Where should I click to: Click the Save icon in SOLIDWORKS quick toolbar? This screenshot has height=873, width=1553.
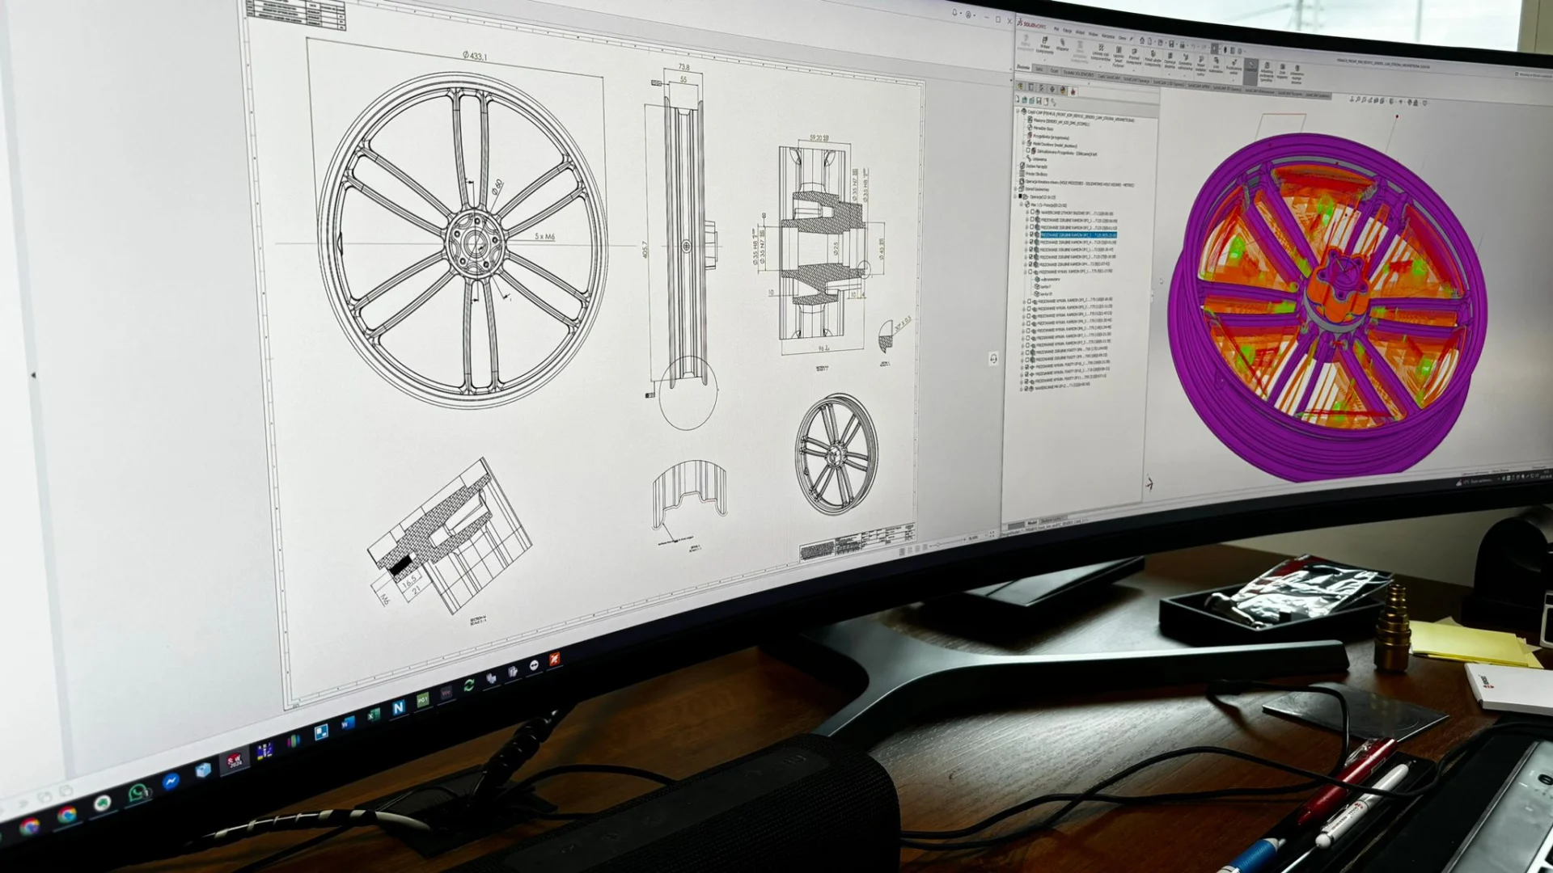[1171, 44]
